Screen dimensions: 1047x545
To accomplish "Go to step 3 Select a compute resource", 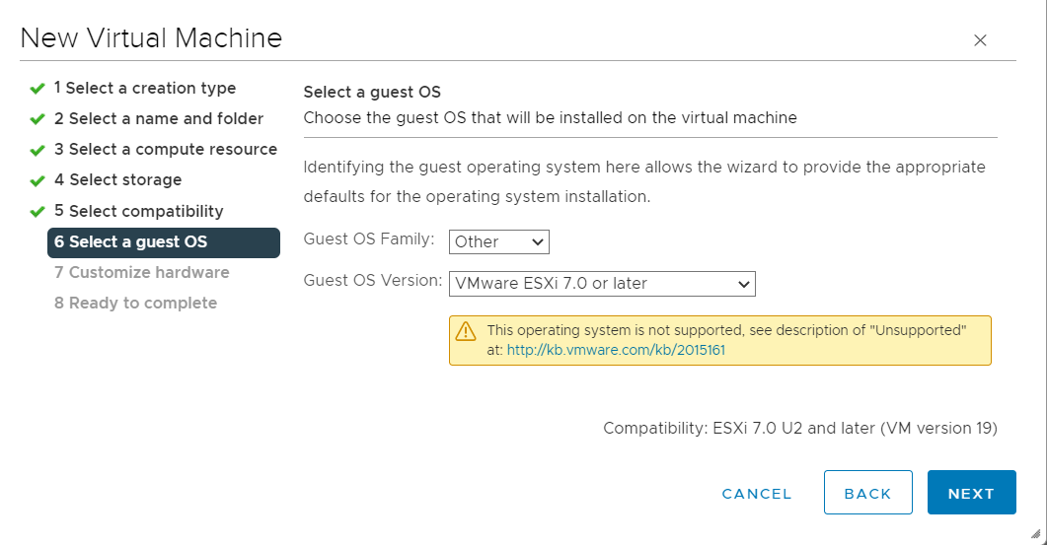I will coord(166,150).
